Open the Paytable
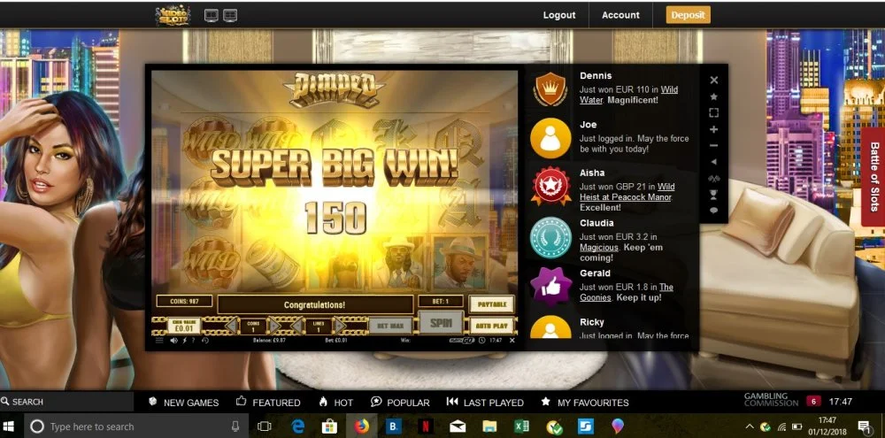885x438 pixels. 491,304
